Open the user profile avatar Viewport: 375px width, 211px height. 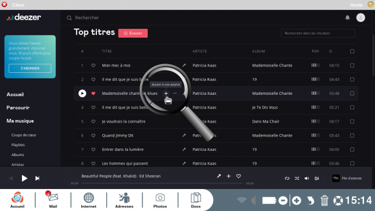click(x=361, y=17)
